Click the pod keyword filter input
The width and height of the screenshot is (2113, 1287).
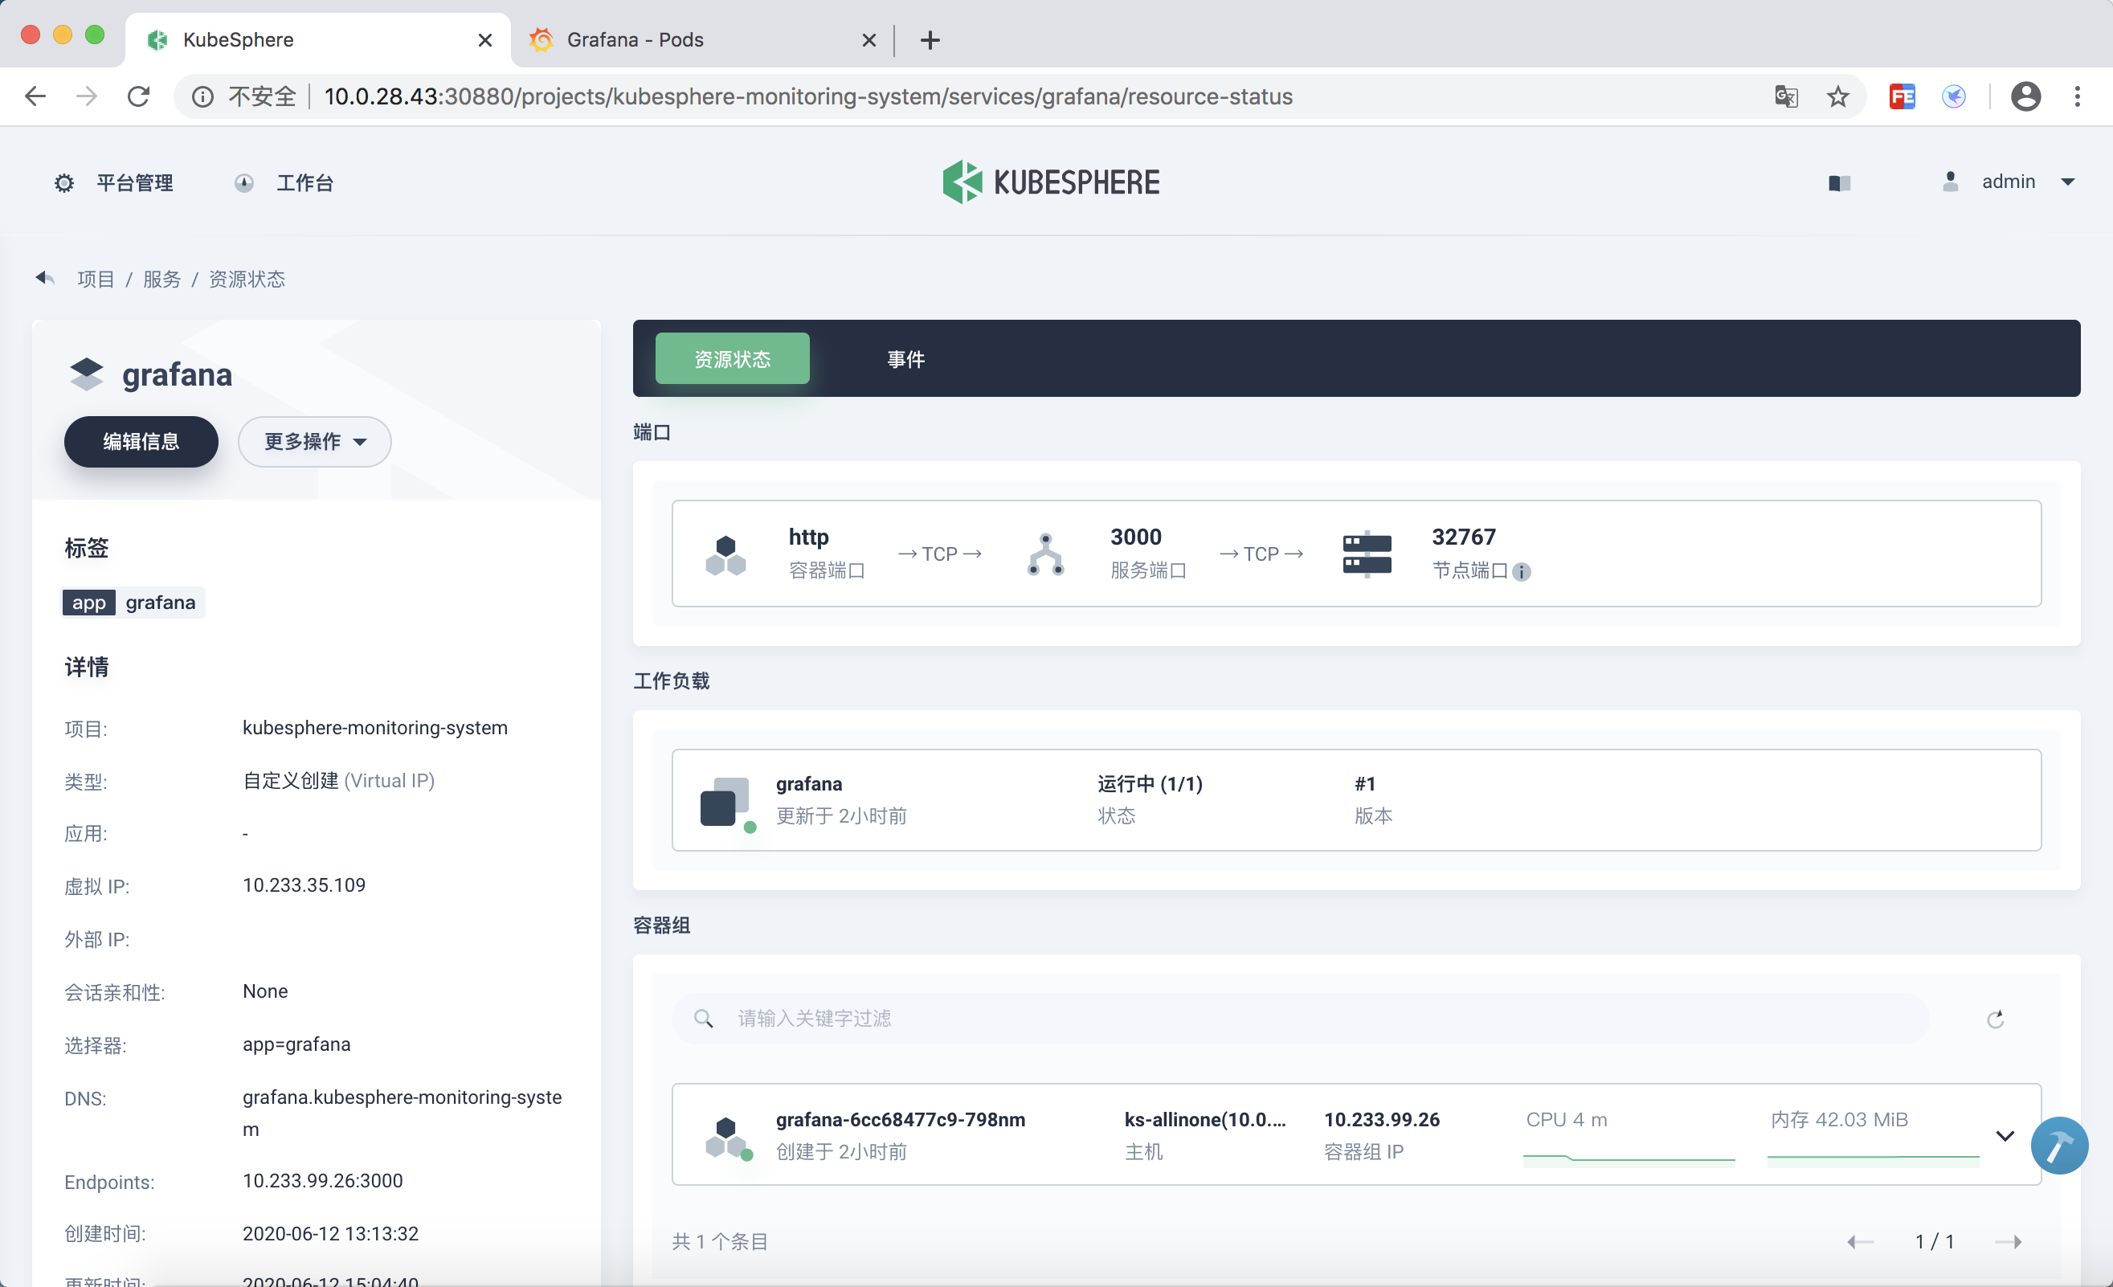tap(1286, 1018)
